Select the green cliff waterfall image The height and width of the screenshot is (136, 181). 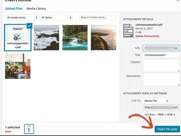pyautogui.click(x=75, y=37)
